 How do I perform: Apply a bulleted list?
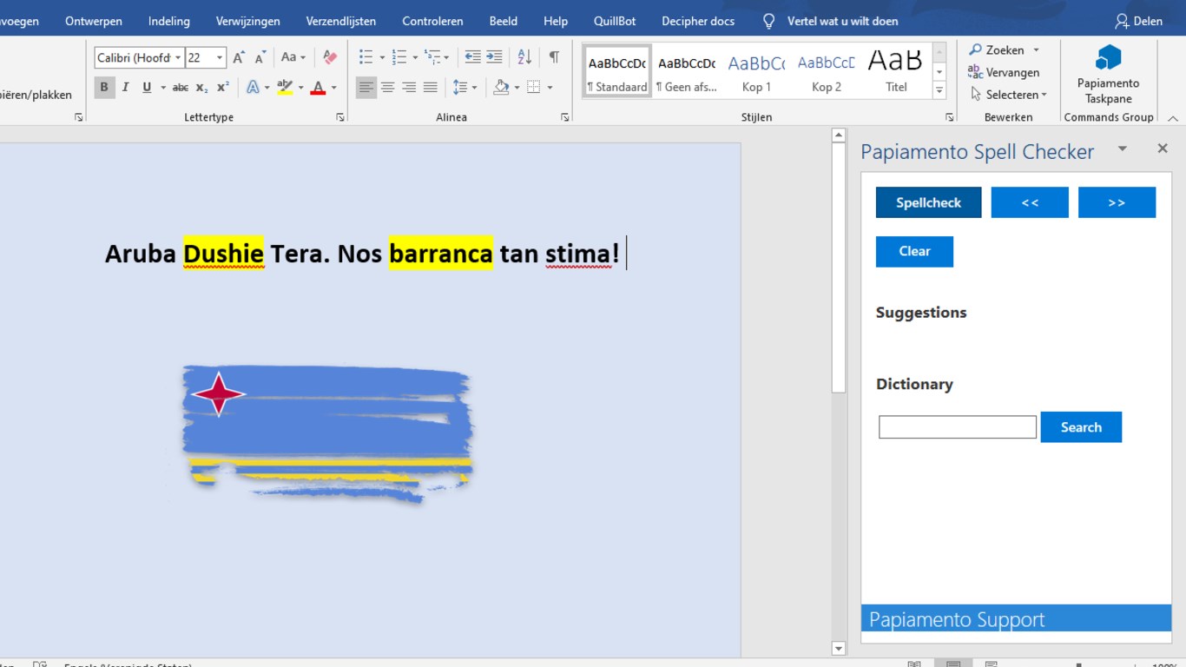pyautogui.click(x=366, y=57)
